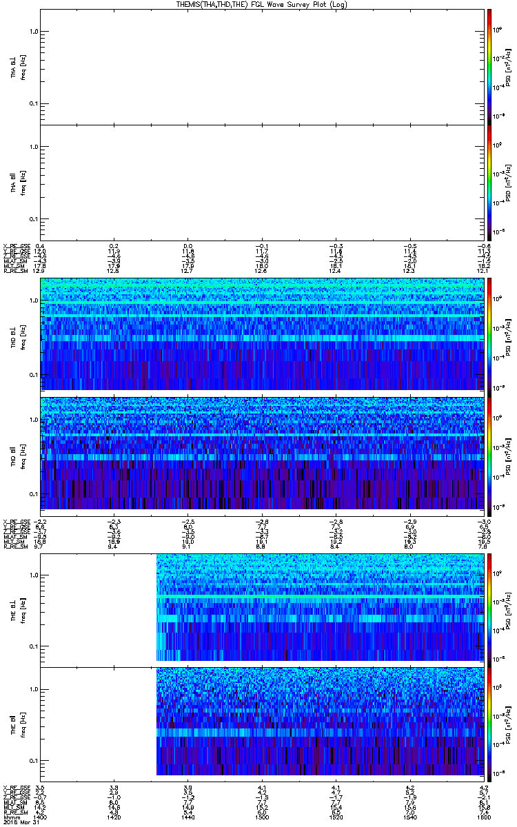Click inside the empty THA B-perp panel
517x827 pixels.
(x=262, y=67)
